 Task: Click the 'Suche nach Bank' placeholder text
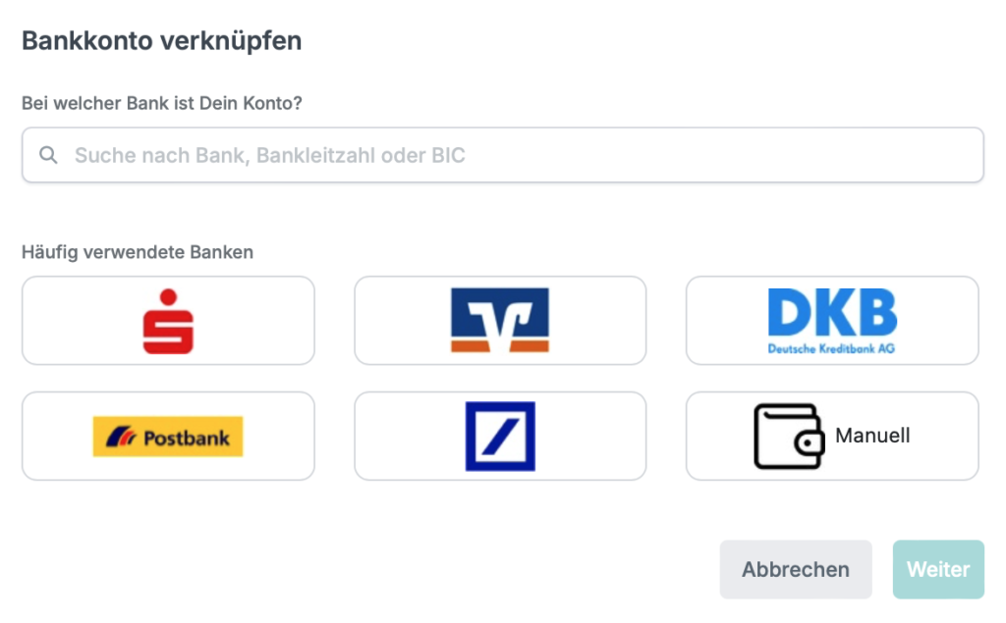269,155
